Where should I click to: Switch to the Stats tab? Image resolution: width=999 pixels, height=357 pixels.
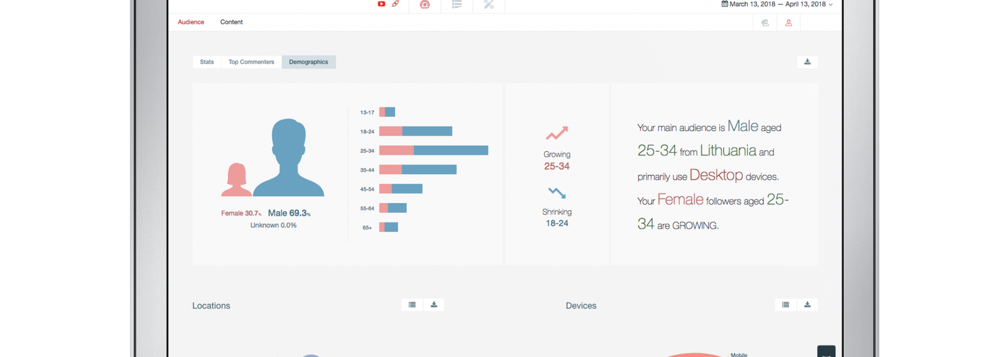click(x=207, y=62)
